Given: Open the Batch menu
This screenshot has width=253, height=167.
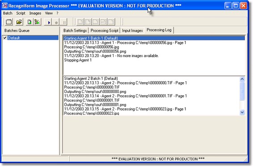Looking at the screenshot, I should (x=8, y=13).
